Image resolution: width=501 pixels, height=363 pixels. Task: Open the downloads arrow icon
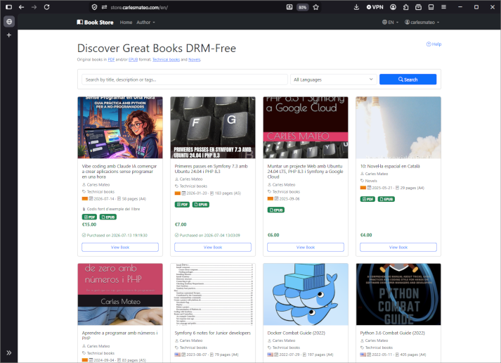click(x=356, y=7)
